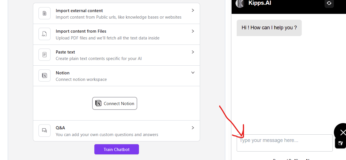
Task: Expand Import external content using its chevron
Action: pyautogui.click(x=193, y=10)
